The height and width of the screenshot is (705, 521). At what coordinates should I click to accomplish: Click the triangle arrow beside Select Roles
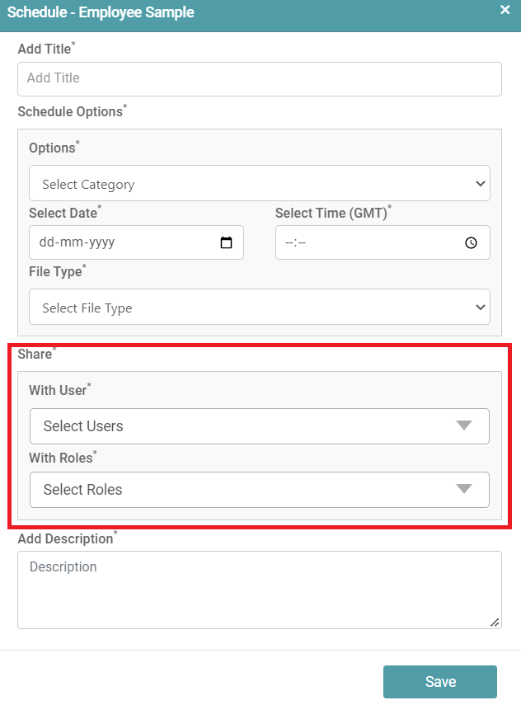pyautogui.click(x=464, y=489)
